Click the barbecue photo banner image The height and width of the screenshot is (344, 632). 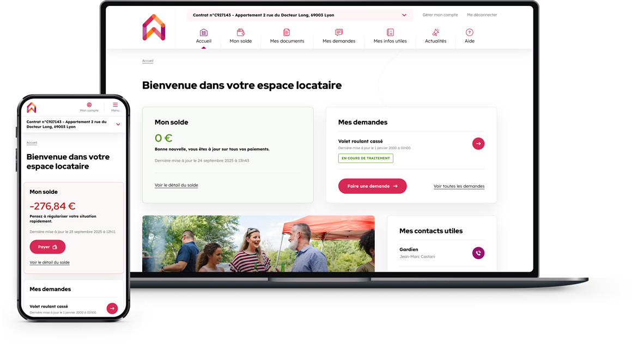pos(258,243)
